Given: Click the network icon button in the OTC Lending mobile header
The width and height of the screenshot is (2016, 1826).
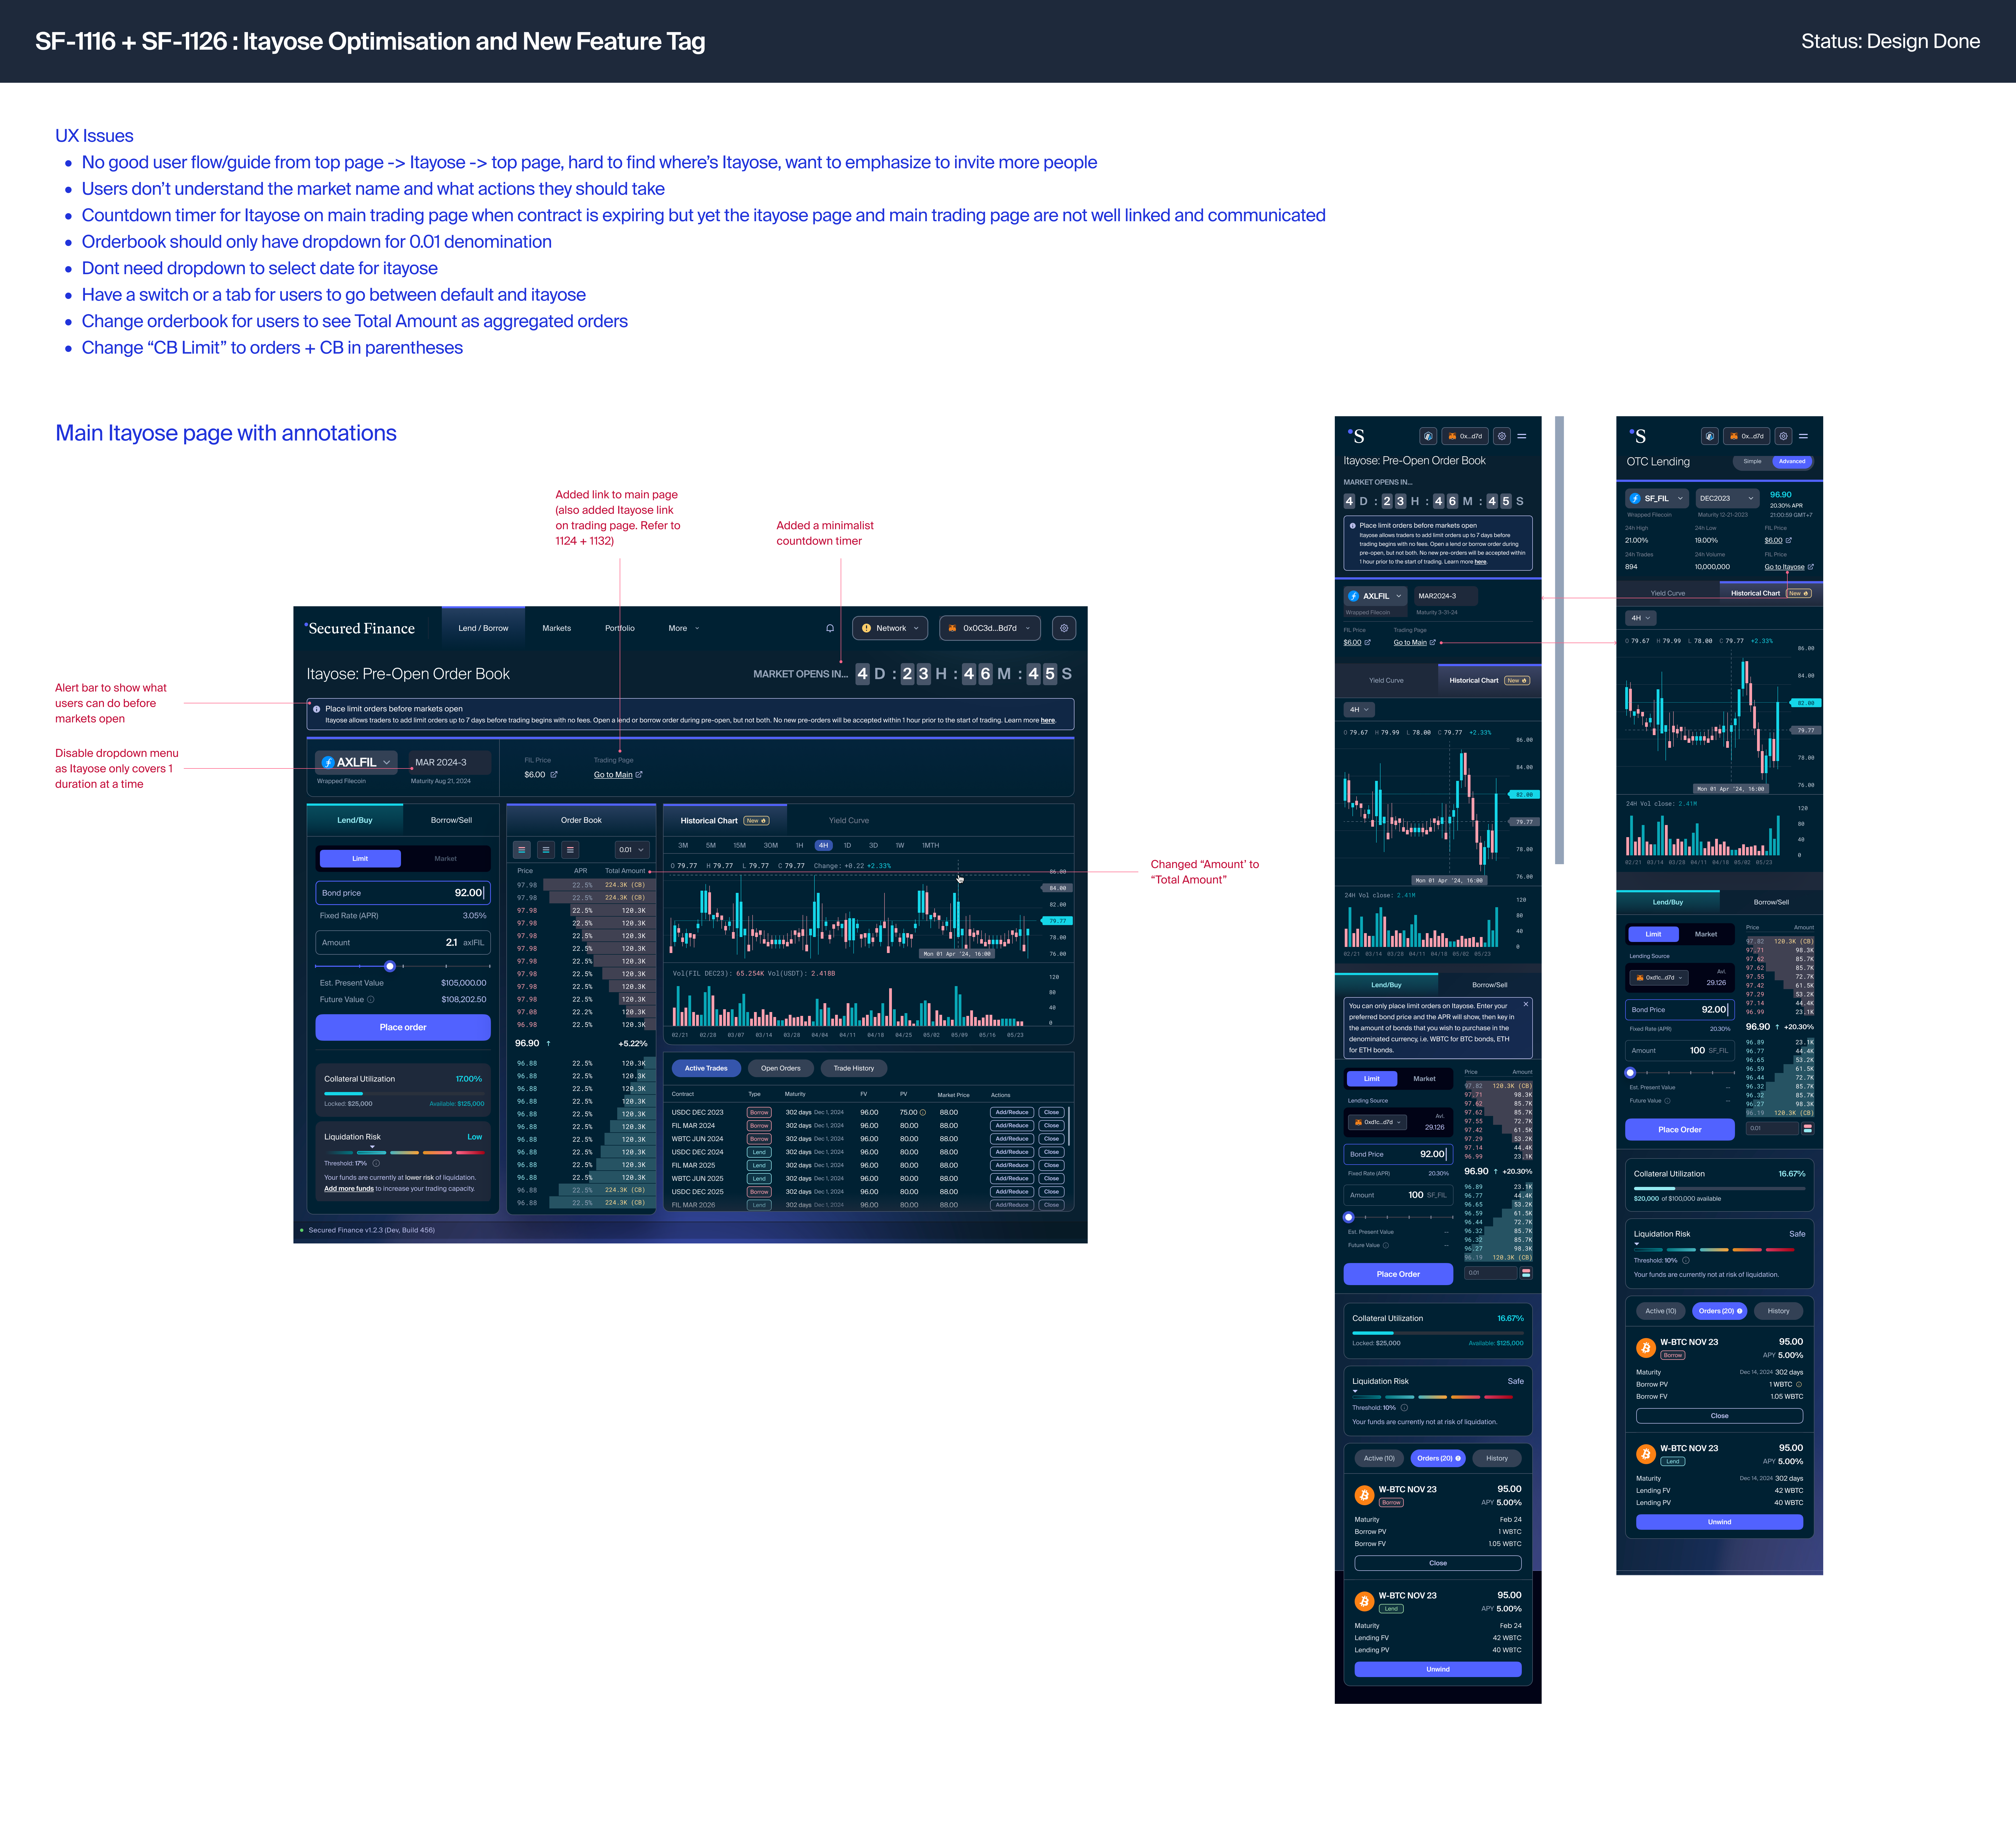Looking at the screenshot, I should click(1710, 436).
